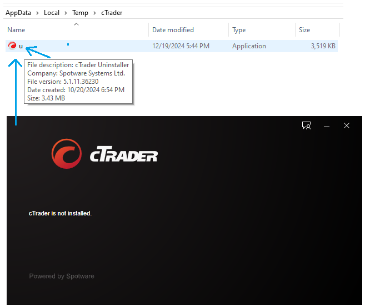Sort files by the Type column

click(239, 30)
